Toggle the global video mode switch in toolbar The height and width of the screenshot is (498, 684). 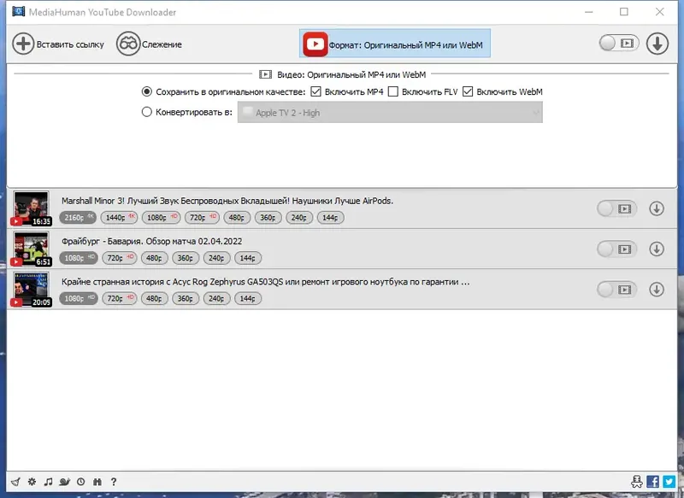pyautogui.click(x=619, y=43)
